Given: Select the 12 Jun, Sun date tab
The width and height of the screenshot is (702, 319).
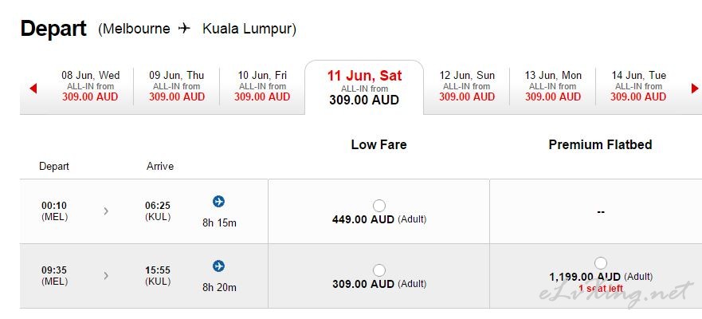Looking at the screenshot, I should coord(466,86).
